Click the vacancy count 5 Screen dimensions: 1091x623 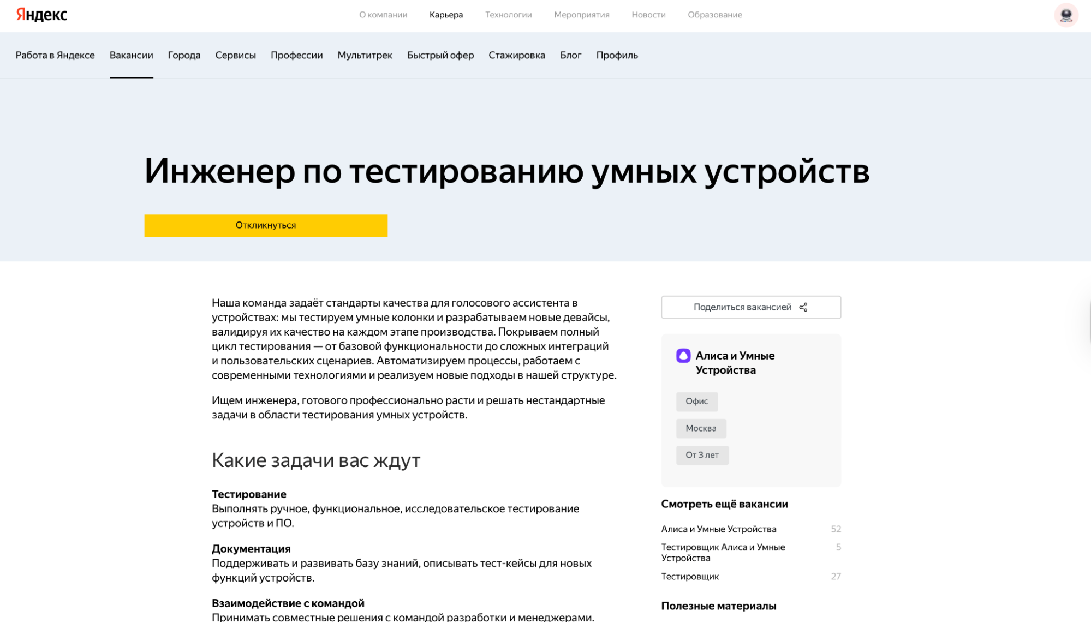click(x=838, y=547)
